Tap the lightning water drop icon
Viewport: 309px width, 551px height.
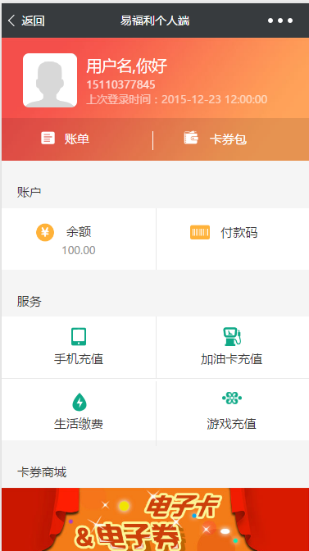80,402
